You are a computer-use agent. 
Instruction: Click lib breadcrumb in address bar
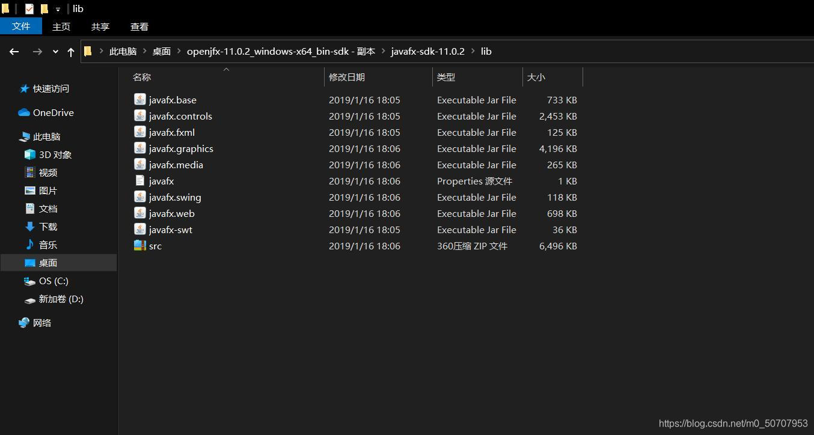click(486, 52)
